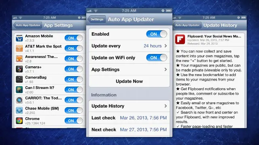Tap the clock icon in Update History screen
The image size is (259, 145).
tap(238, 17)
